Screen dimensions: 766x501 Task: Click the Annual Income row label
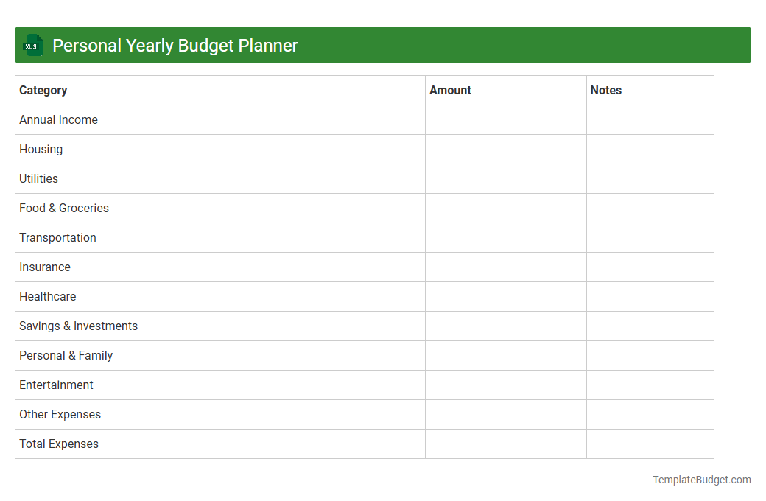[x=58, y=119]
